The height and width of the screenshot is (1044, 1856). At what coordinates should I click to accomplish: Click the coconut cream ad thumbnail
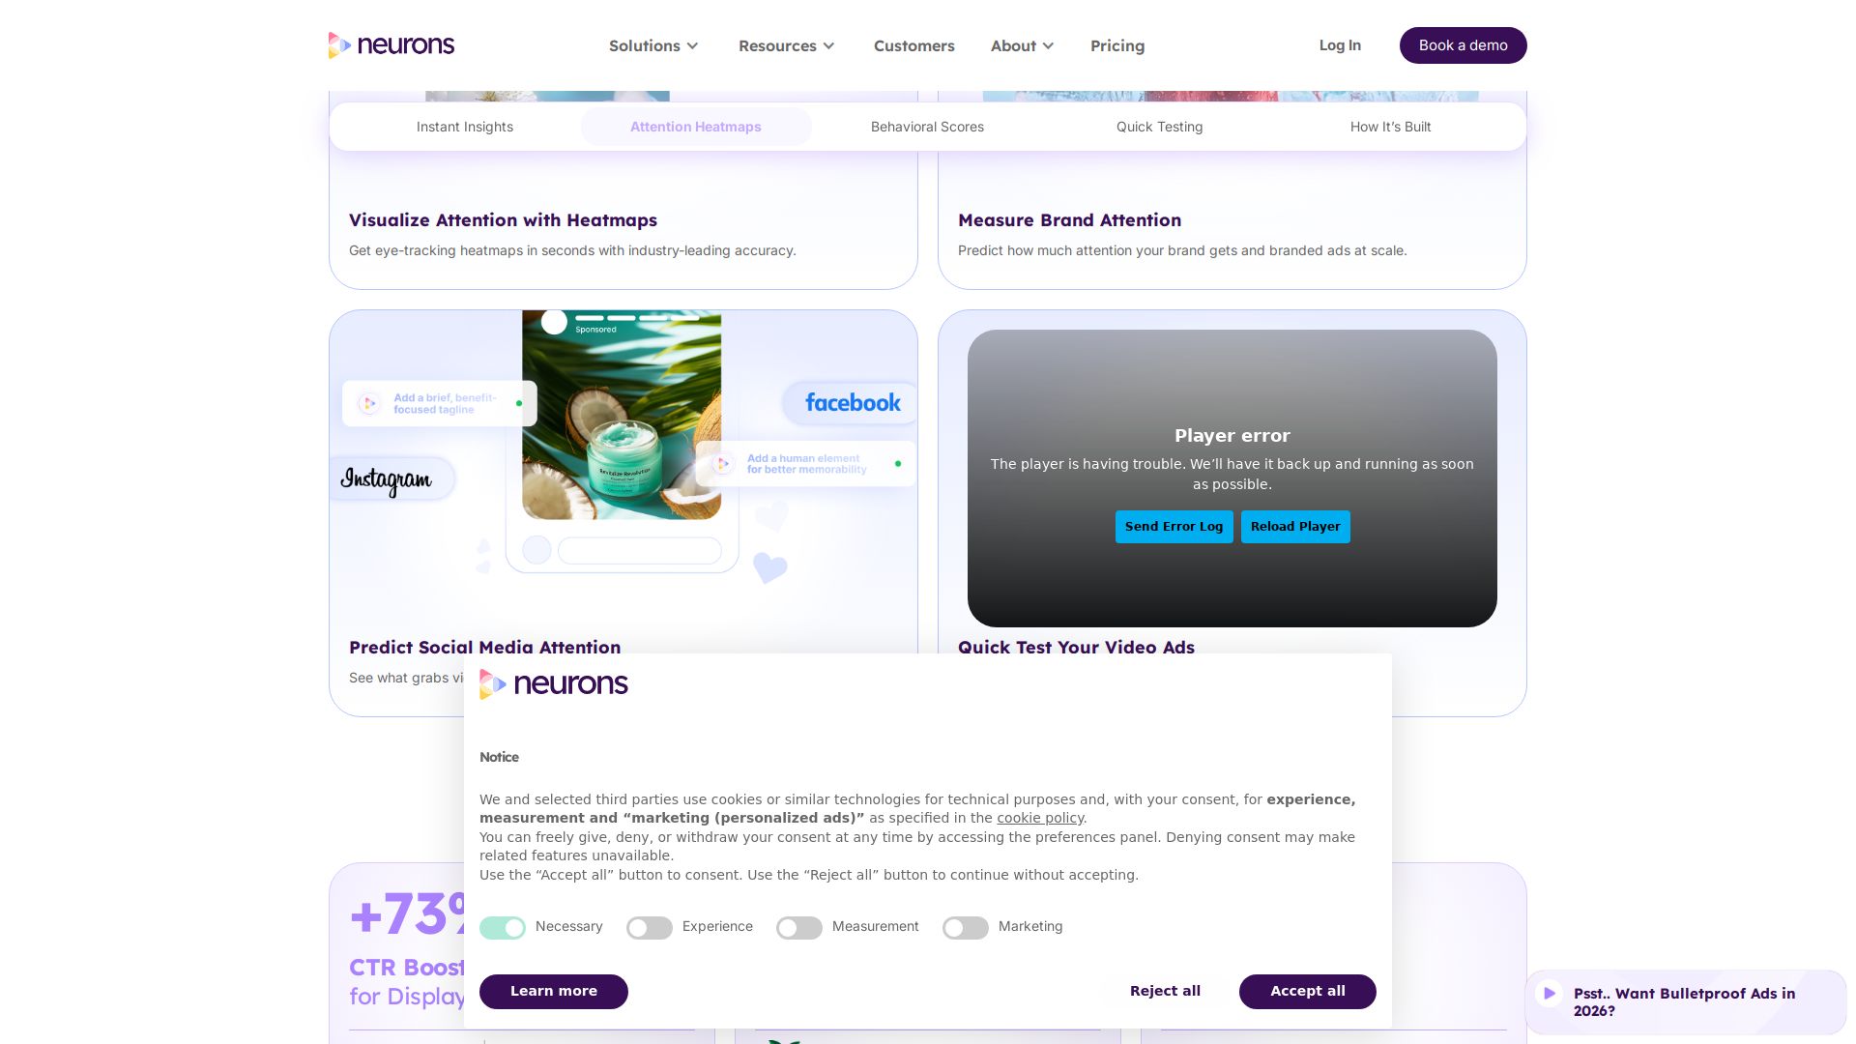coord(622,415)
